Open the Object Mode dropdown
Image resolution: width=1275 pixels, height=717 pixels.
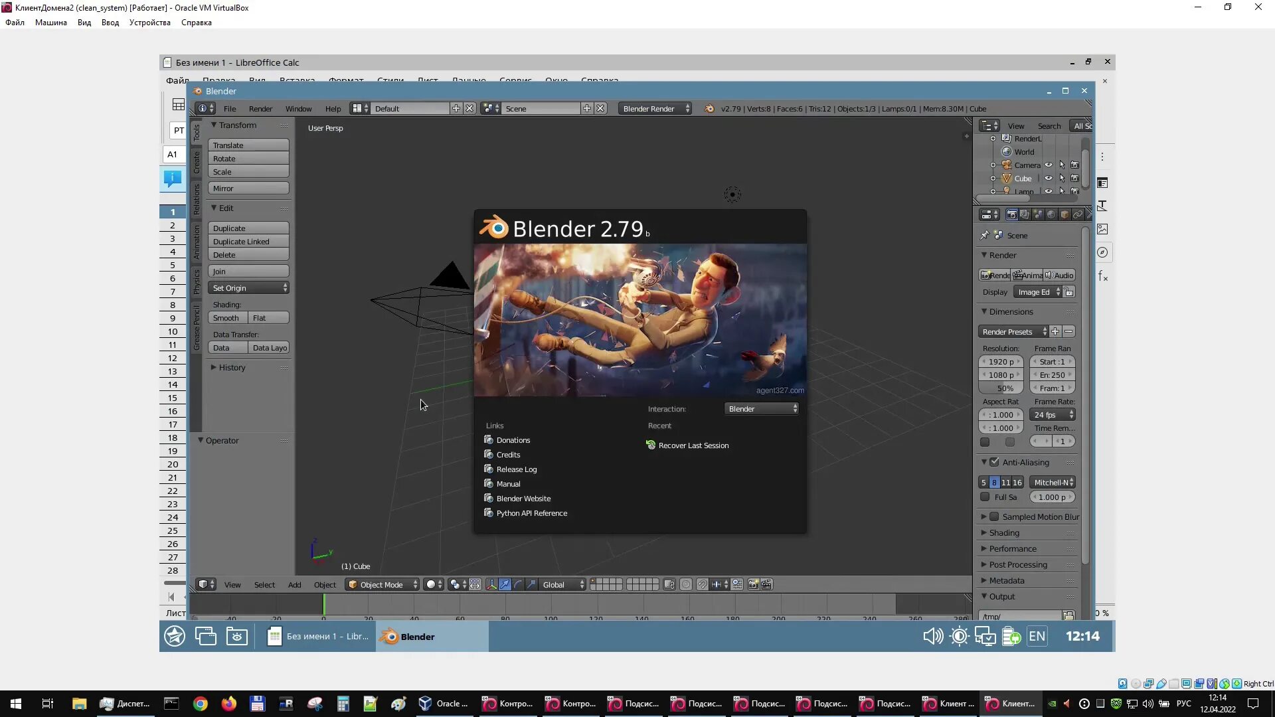pyautogui.click(x=382, y=584)
